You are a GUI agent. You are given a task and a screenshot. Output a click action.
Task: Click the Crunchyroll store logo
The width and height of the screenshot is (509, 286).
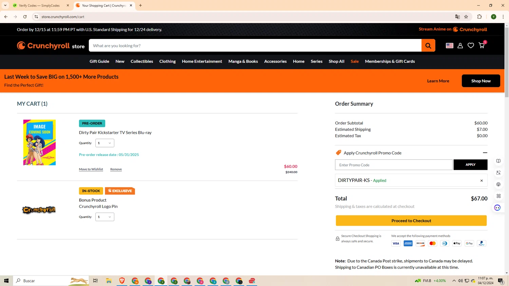click(x=51, y=46)
